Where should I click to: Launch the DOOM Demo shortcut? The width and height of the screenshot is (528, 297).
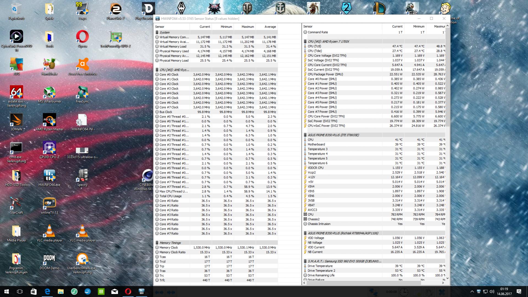pos(49,261)
